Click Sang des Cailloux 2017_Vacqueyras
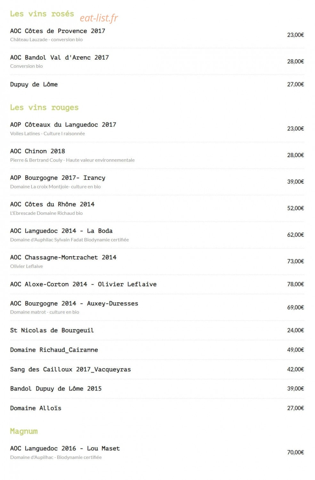Viewport: 315px width, 480px height. [70, 370]
